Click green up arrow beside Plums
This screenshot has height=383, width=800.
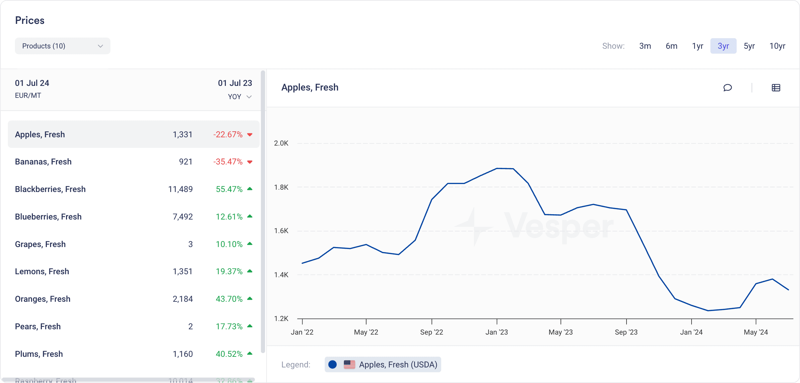pyautogui.click(x=250, y=354)
